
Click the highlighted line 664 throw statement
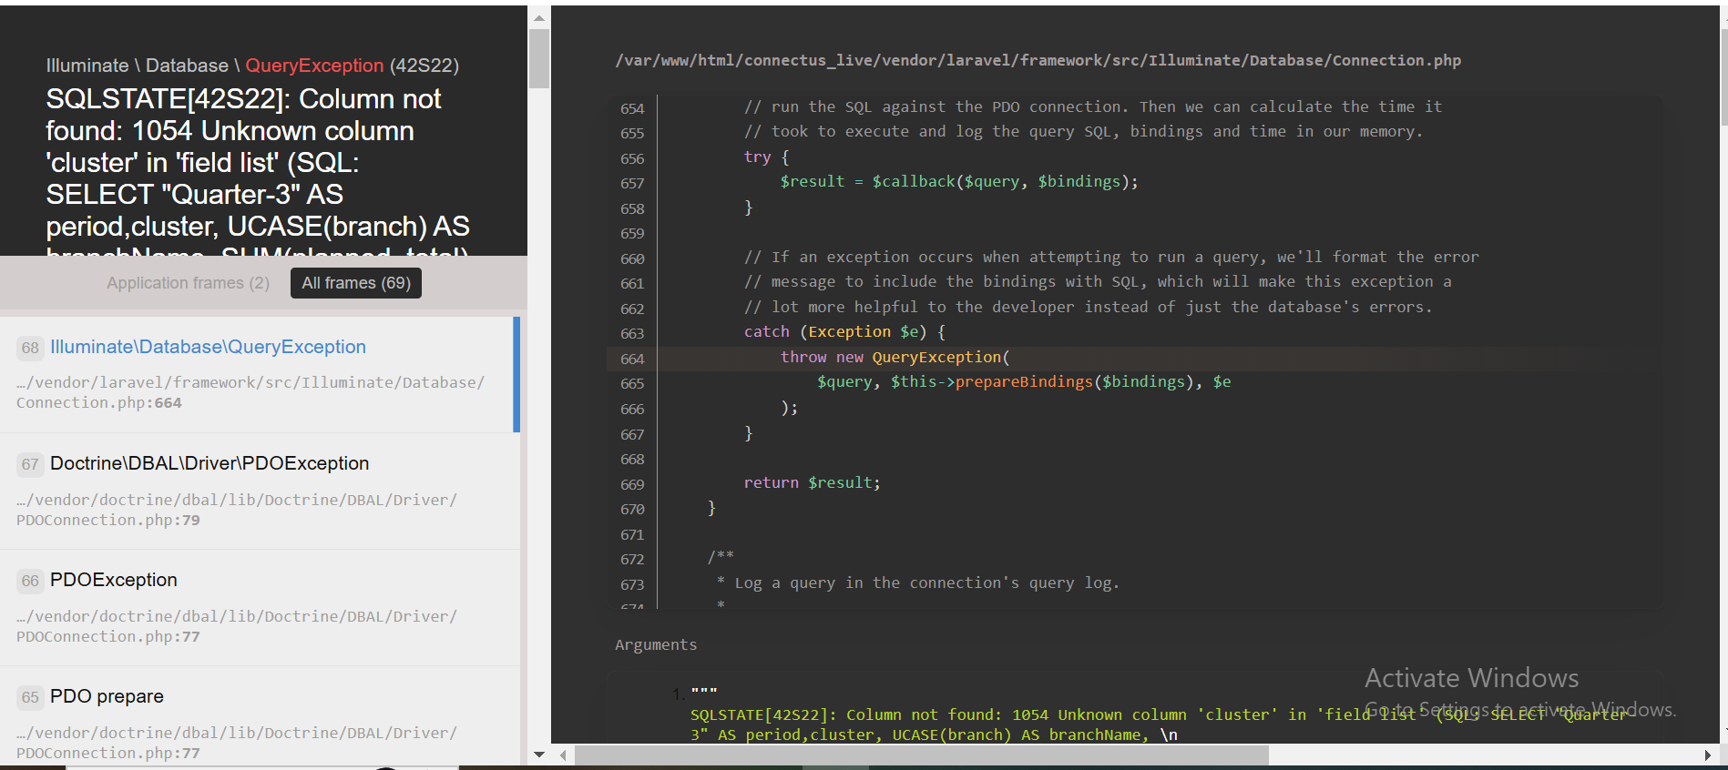pos(895,358)
